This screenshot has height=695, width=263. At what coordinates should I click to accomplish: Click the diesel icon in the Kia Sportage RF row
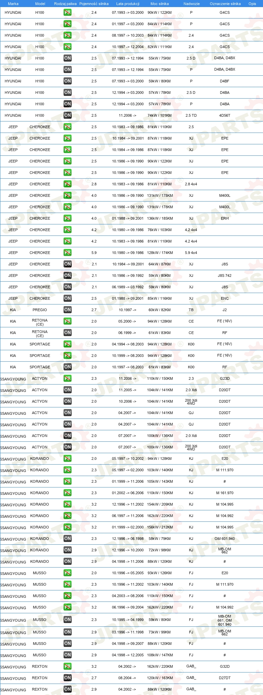[x=68, y=367]
